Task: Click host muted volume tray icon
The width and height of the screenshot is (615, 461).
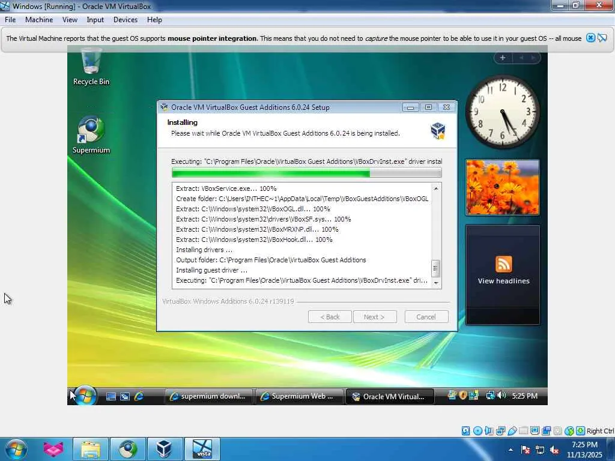Action: pos(554,450)
